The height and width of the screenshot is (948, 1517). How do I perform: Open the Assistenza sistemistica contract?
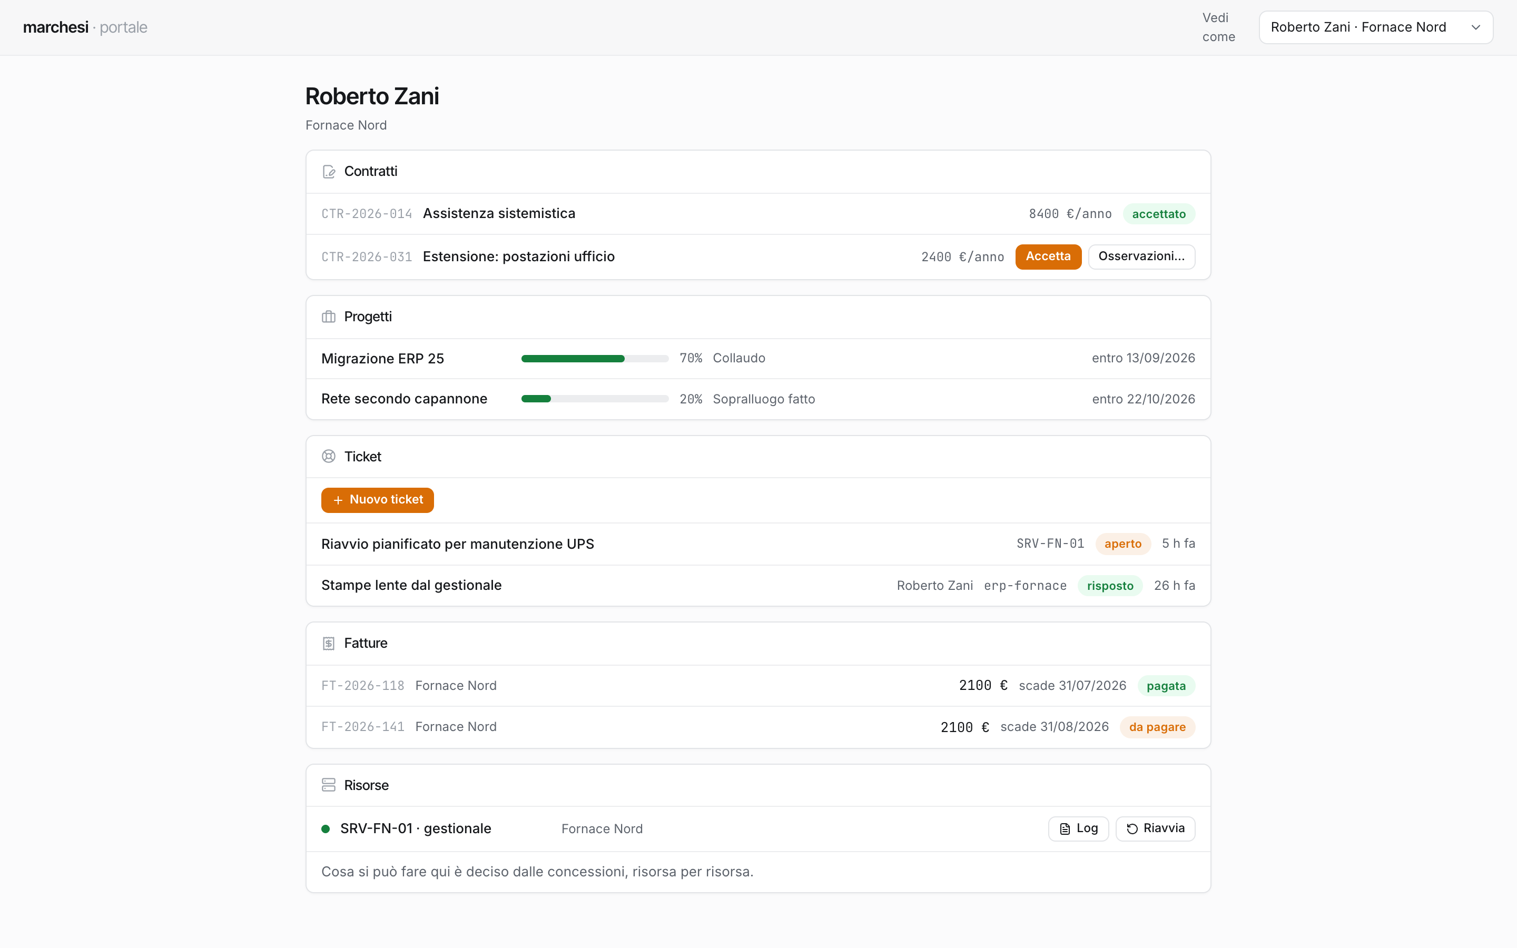[x=499, y=214]
